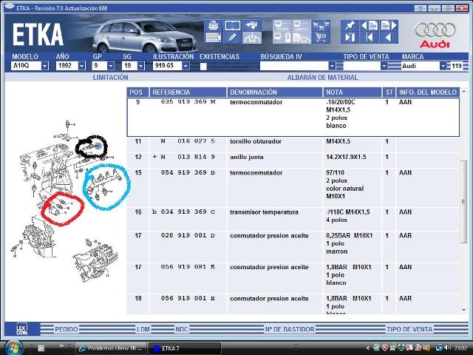473x355 pixels.
Task: Open the illustration frame view icon
Action: (x=232, y=26)
